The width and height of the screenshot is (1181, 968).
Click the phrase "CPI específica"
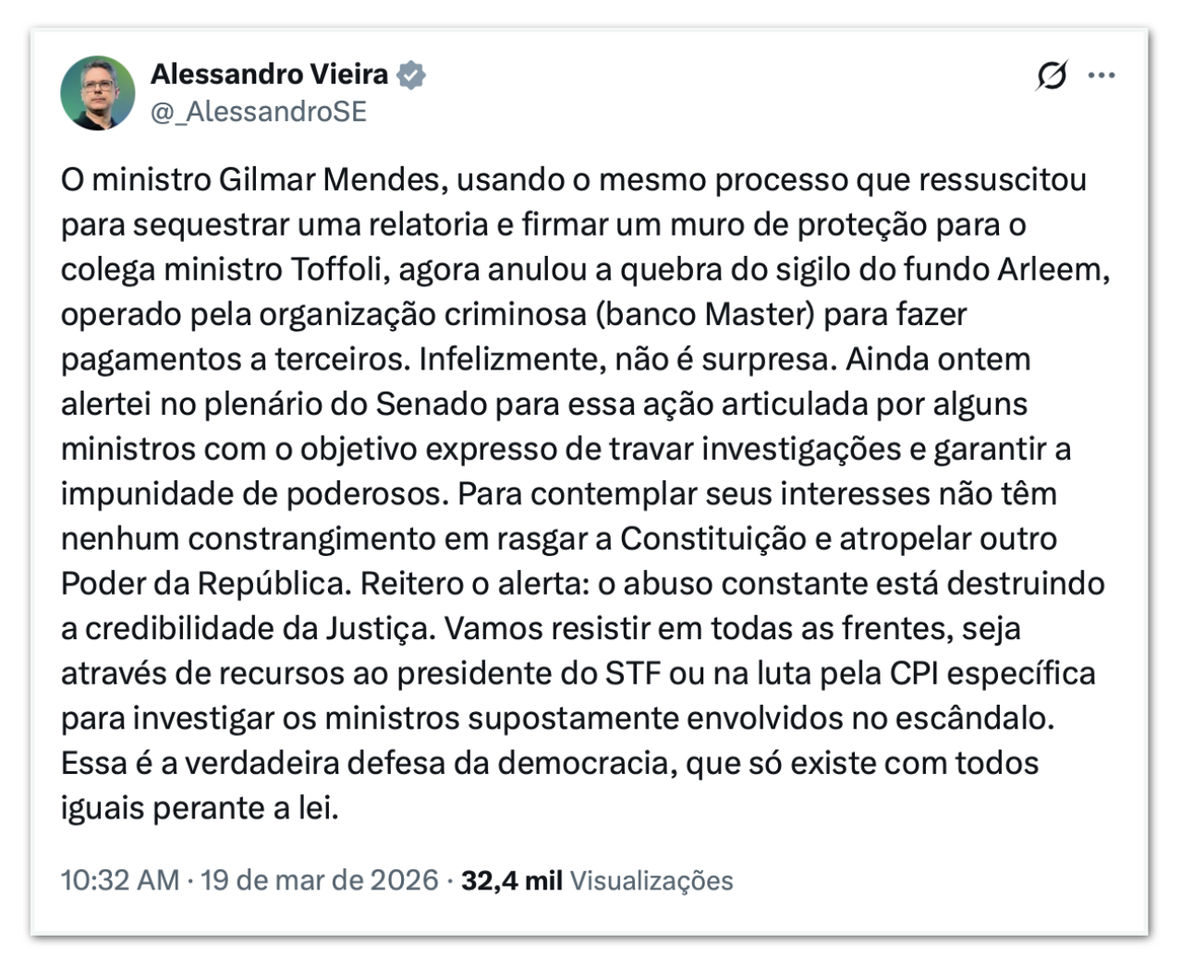992,673
